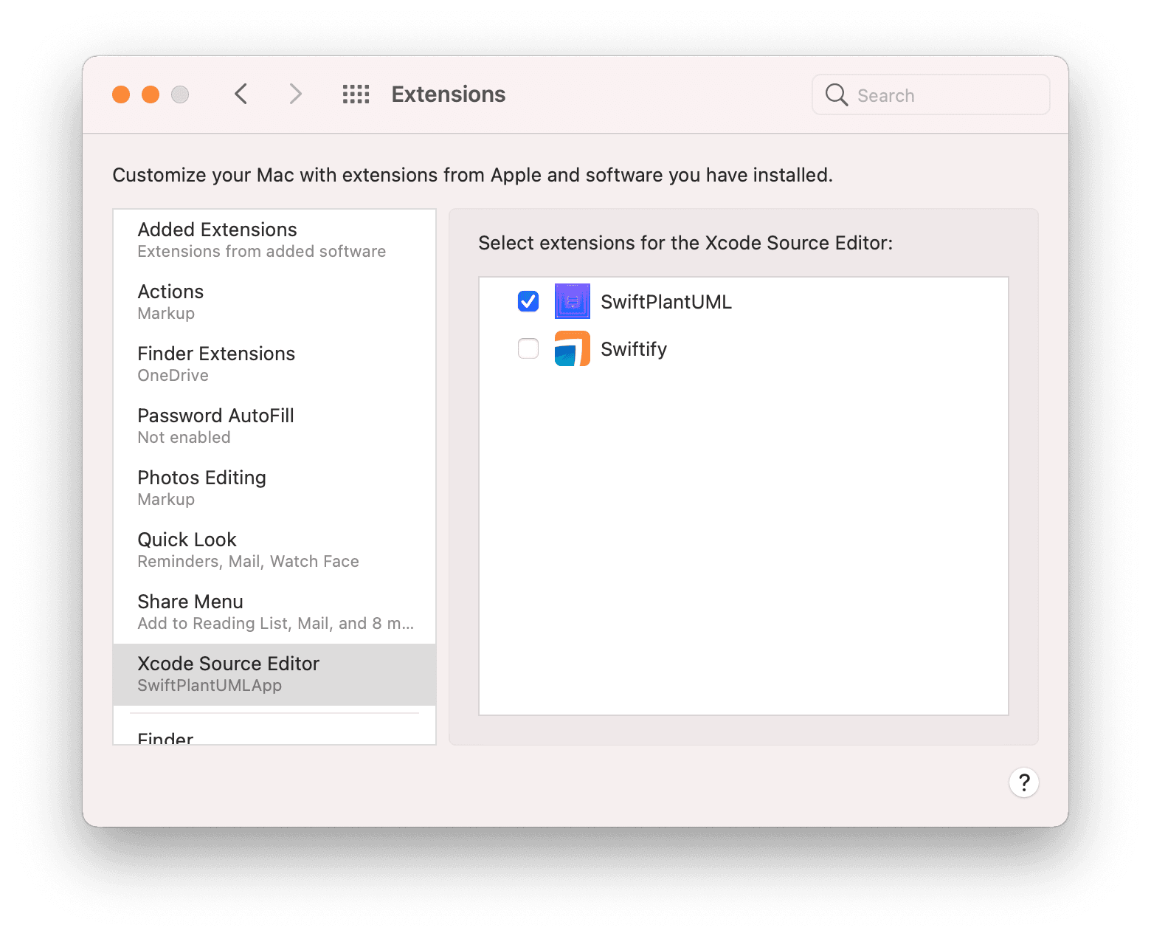Click the orange minimize traffic light
Image resolution: width=1151 pixels, height=936 pixels.
pos(150,94)
